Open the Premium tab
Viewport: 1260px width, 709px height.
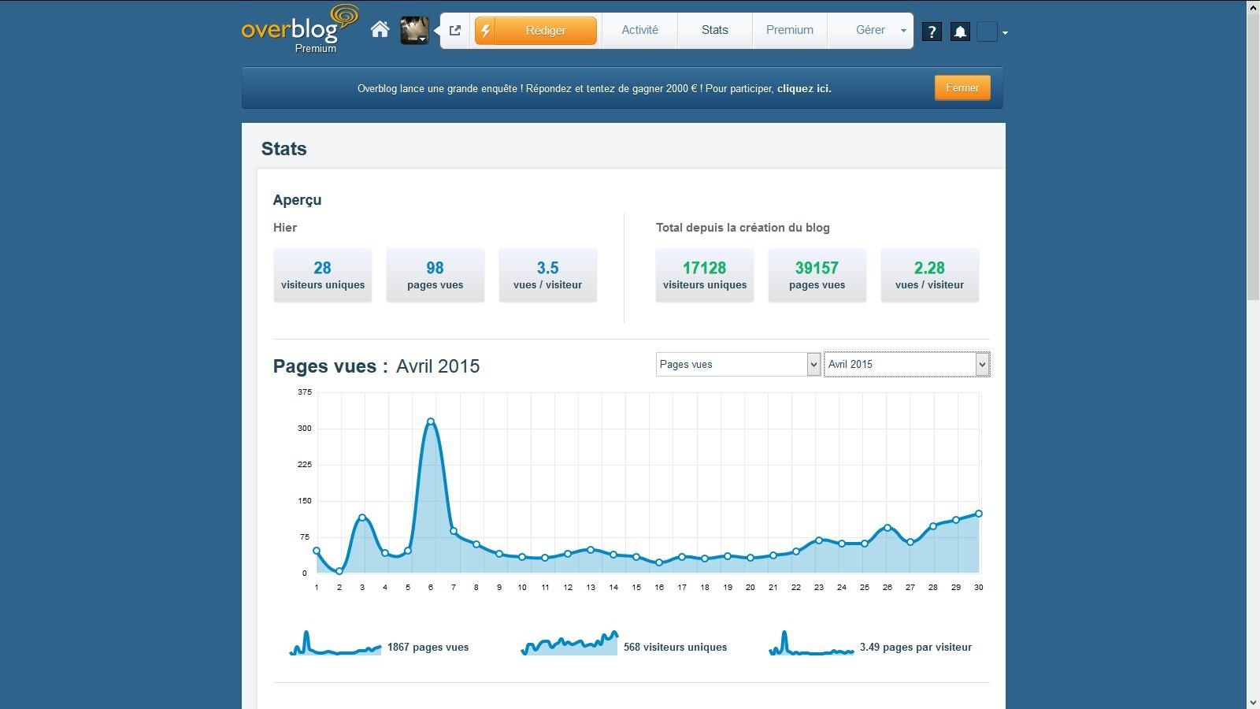click(x=790, y=30)
